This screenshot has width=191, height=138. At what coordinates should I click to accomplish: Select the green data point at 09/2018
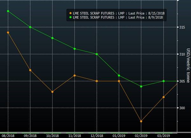click(x=30, y=27)
